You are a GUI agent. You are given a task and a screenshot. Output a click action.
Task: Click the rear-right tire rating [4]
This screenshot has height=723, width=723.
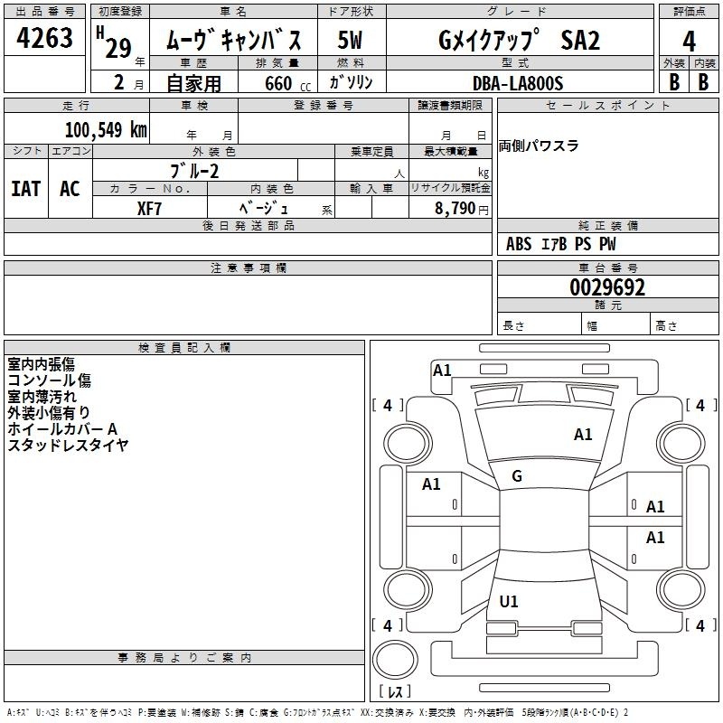700,625
